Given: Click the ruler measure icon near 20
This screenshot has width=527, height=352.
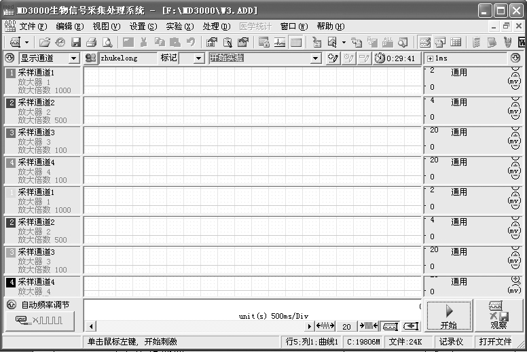Looking at the screenshot, I should pos(390,326).
